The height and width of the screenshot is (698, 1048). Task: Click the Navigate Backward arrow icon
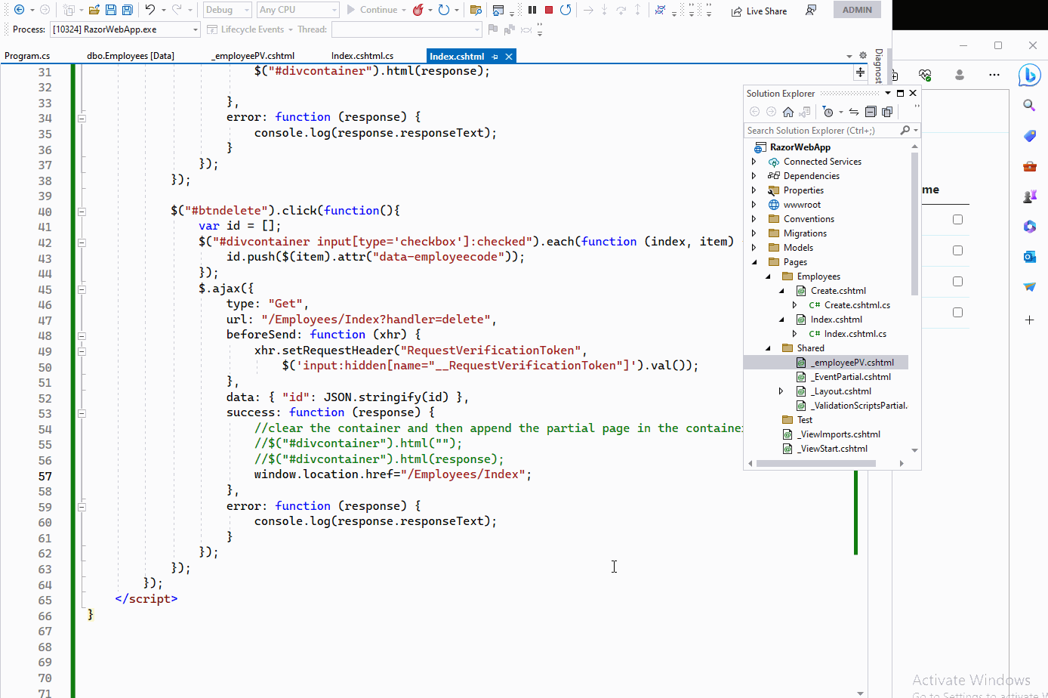point(19,10)
